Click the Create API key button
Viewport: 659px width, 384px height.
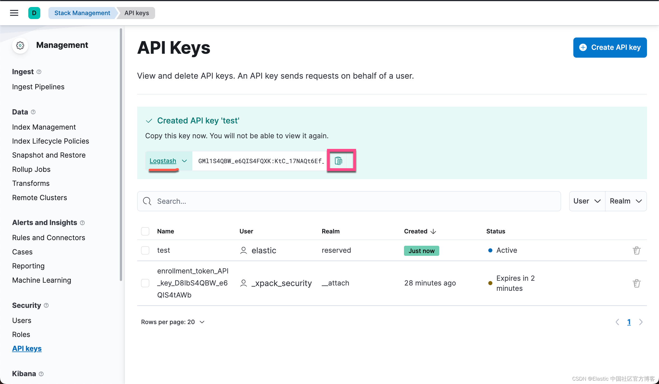(610, 48)
